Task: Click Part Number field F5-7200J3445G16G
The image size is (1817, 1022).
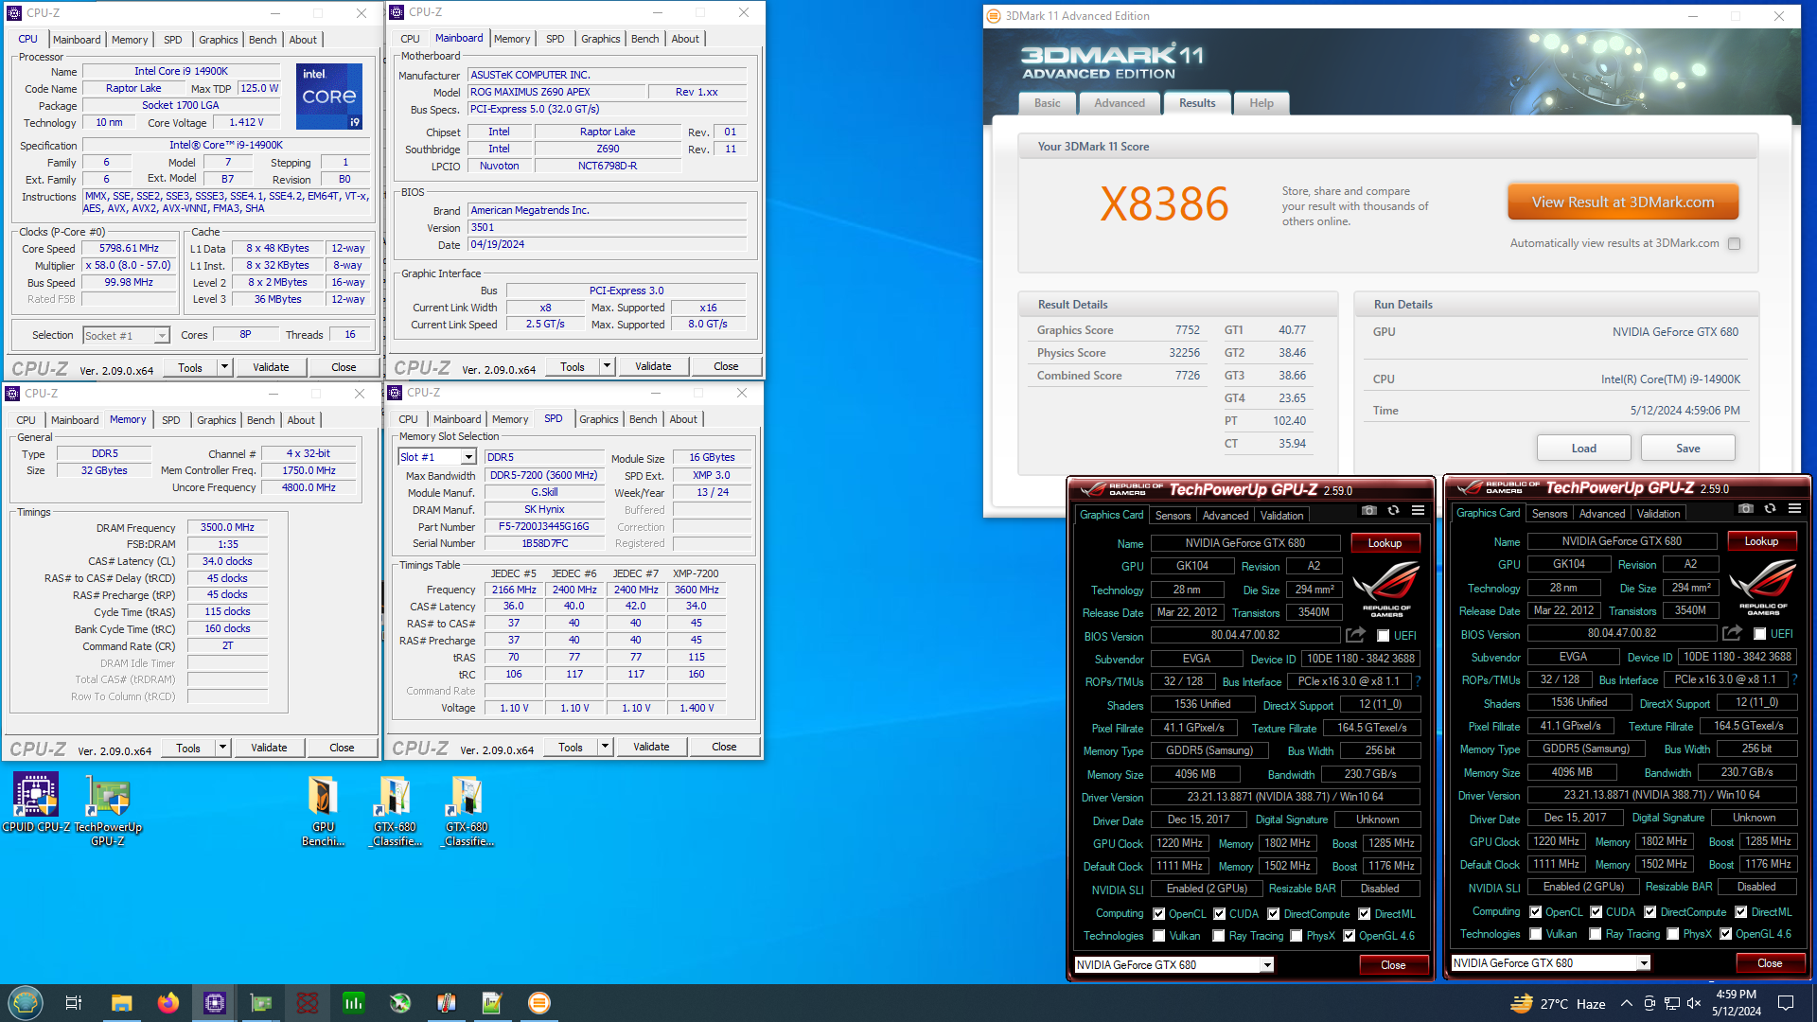Action: click(x=543, y=527)
